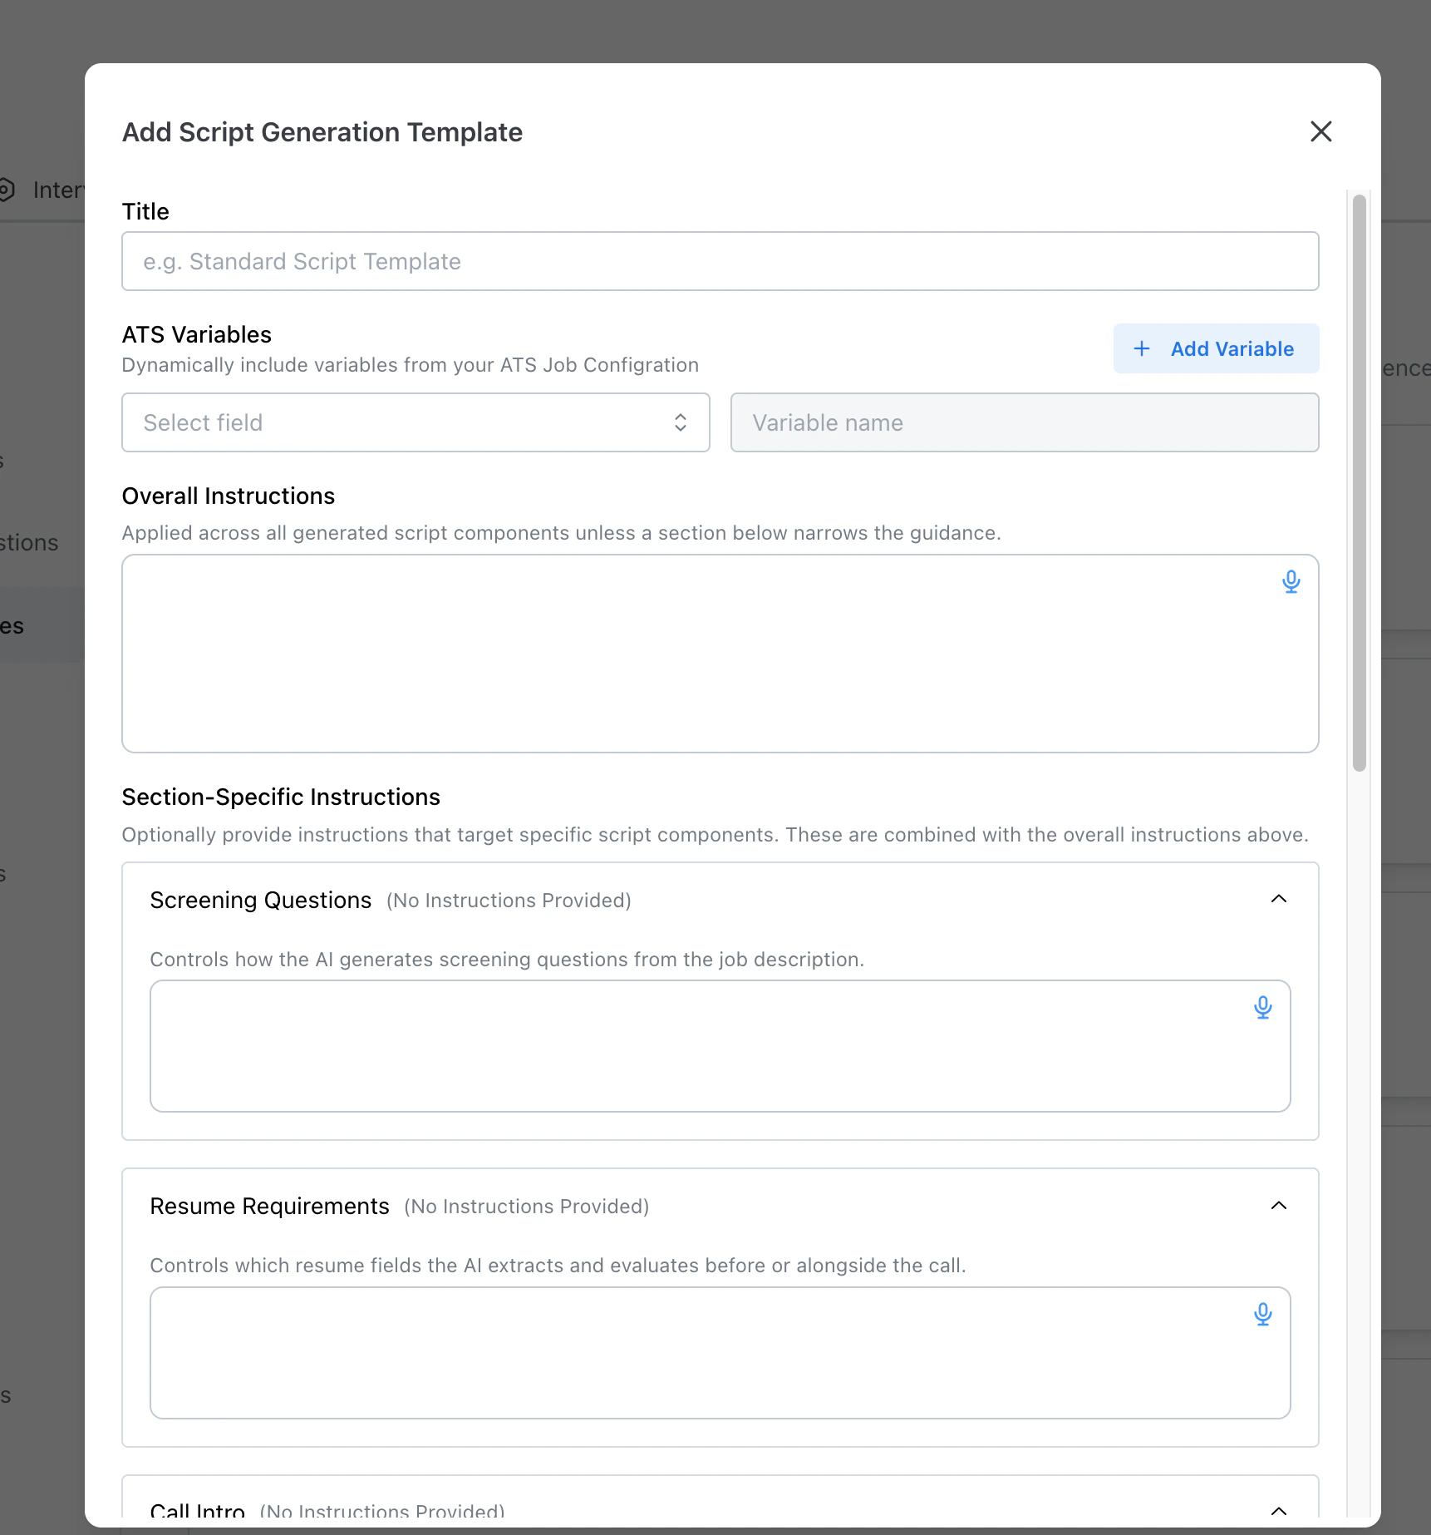Collapse the Resume Requirements section
The image size is (1431, 1535).
click(x=1279, y=1205)
